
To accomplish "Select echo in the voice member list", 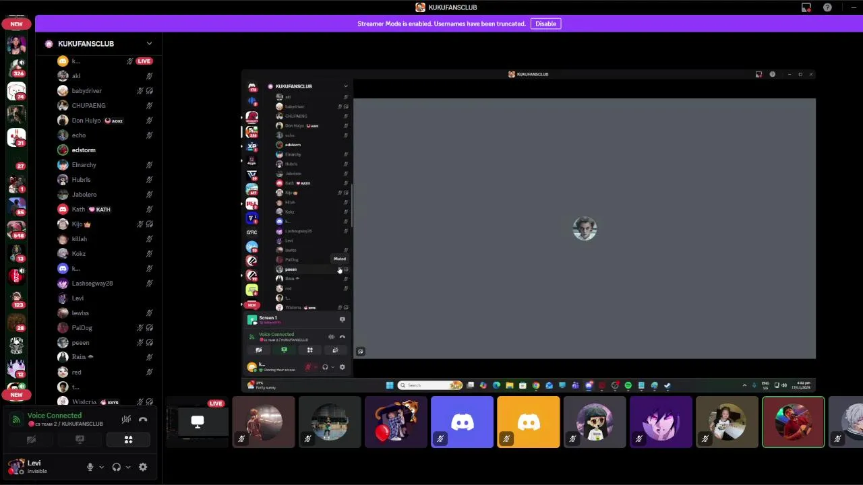I will pyautogui.click(x=105, y=135).
